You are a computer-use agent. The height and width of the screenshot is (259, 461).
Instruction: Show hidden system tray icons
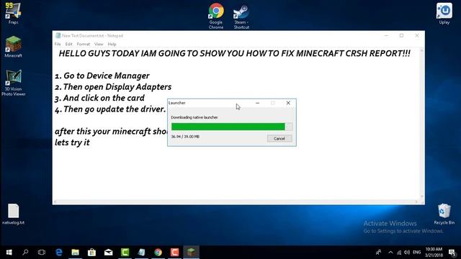pyautogui.click(x=390, y=253)
